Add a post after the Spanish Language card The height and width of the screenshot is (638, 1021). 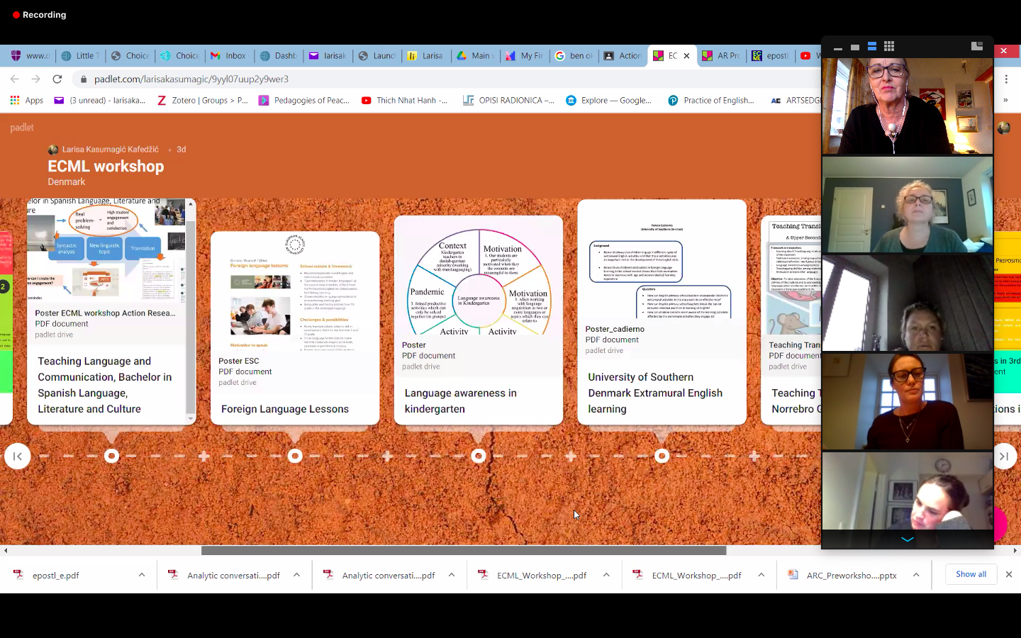204,457
